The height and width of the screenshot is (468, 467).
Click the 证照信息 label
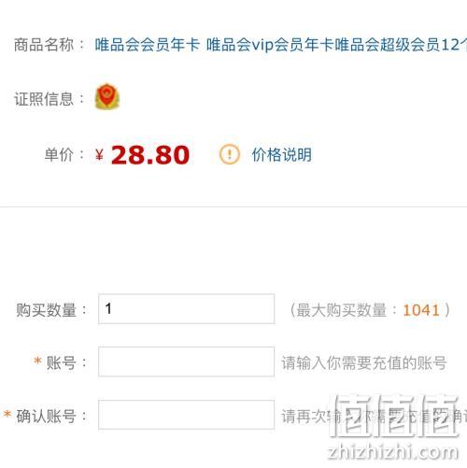[x=44, y=99]
